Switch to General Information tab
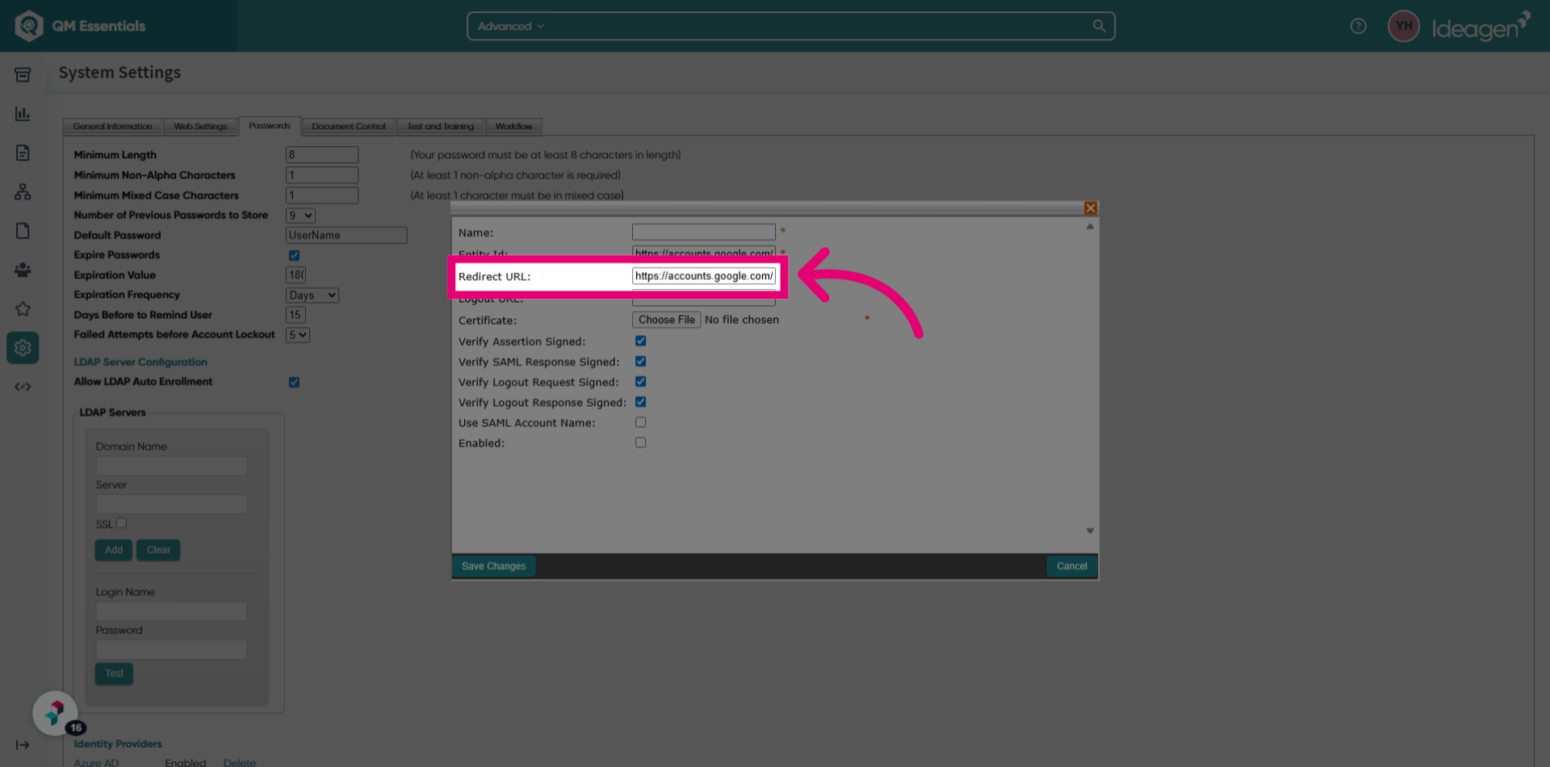Viewport: 1550px width, 767px height. pos(112,127)
